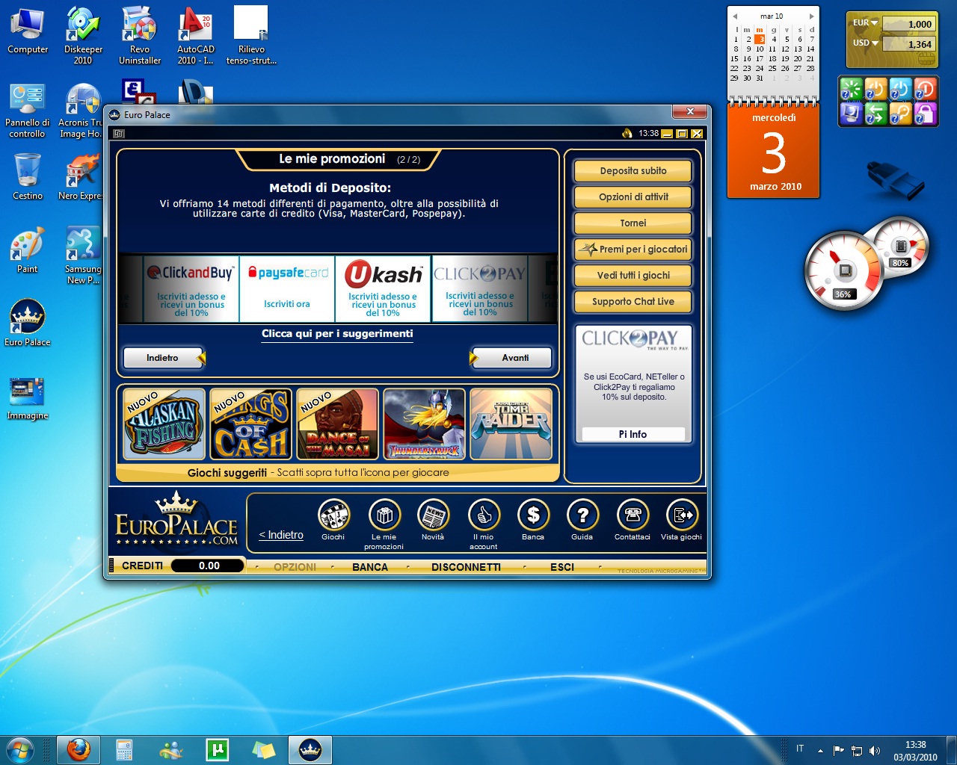Go to previous promotion with Indietro button

[x=163, y=358]
